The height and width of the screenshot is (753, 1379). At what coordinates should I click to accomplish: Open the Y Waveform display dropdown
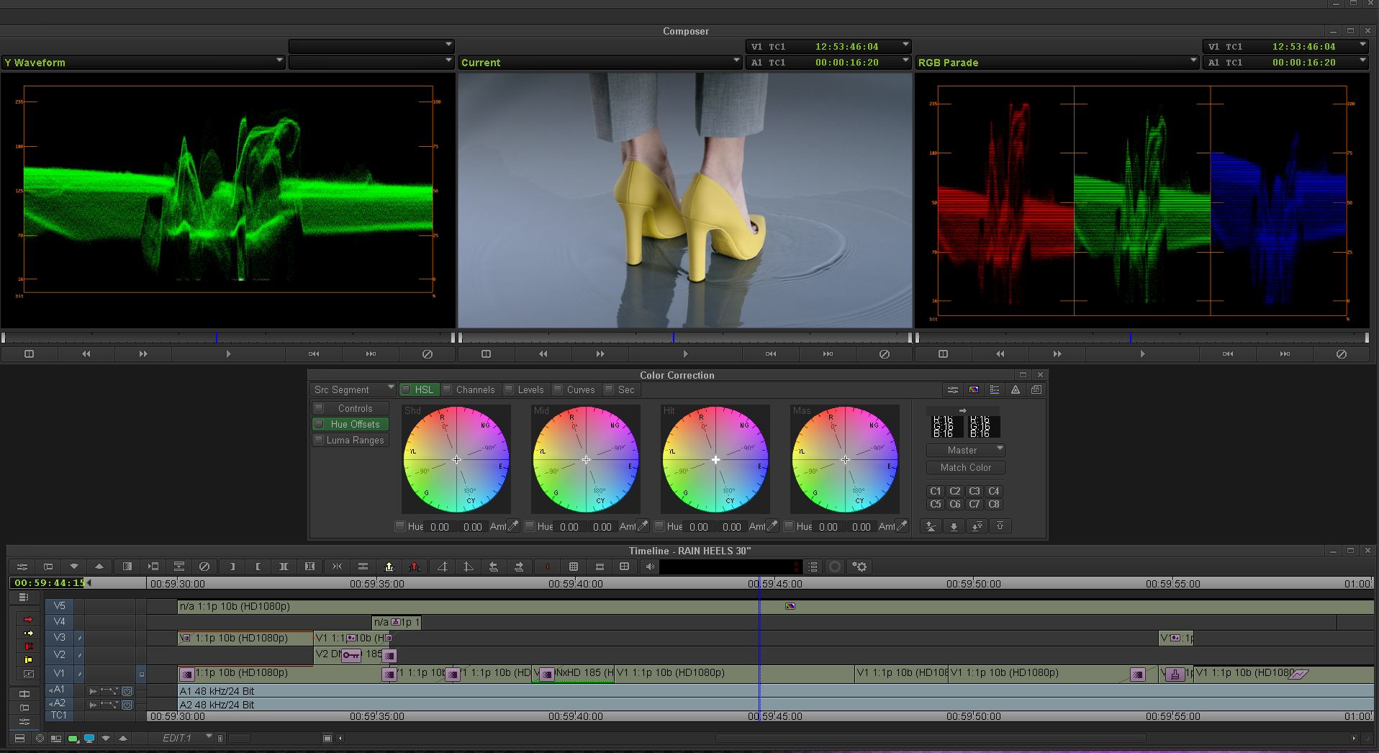click(143, 63)
